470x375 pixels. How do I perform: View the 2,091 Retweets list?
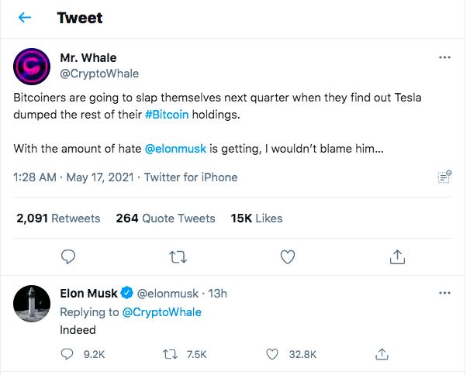[x=58, y=218]
